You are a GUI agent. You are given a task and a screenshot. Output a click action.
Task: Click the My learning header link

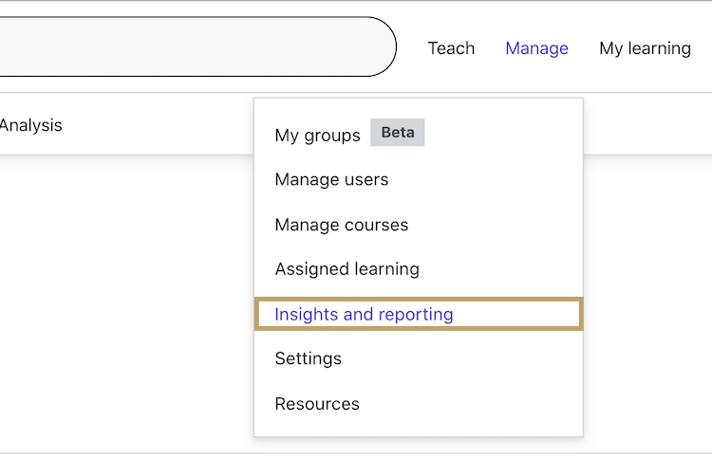pyautogui.click(x=645, y=48)
